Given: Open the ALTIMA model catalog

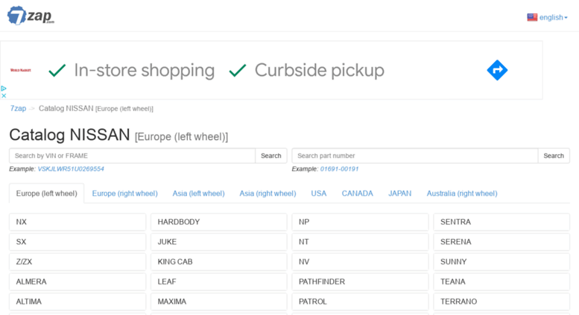Looking at the screenshot, I should click(x=77, y=302).
